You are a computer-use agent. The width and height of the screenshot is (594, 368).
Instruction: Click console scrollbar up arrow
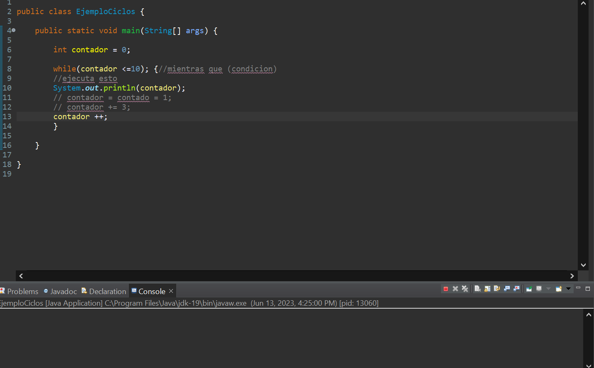pos(589,315)
